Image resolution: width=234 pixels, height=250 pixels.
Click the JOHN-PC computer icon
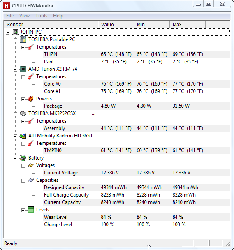coord(16,32)
